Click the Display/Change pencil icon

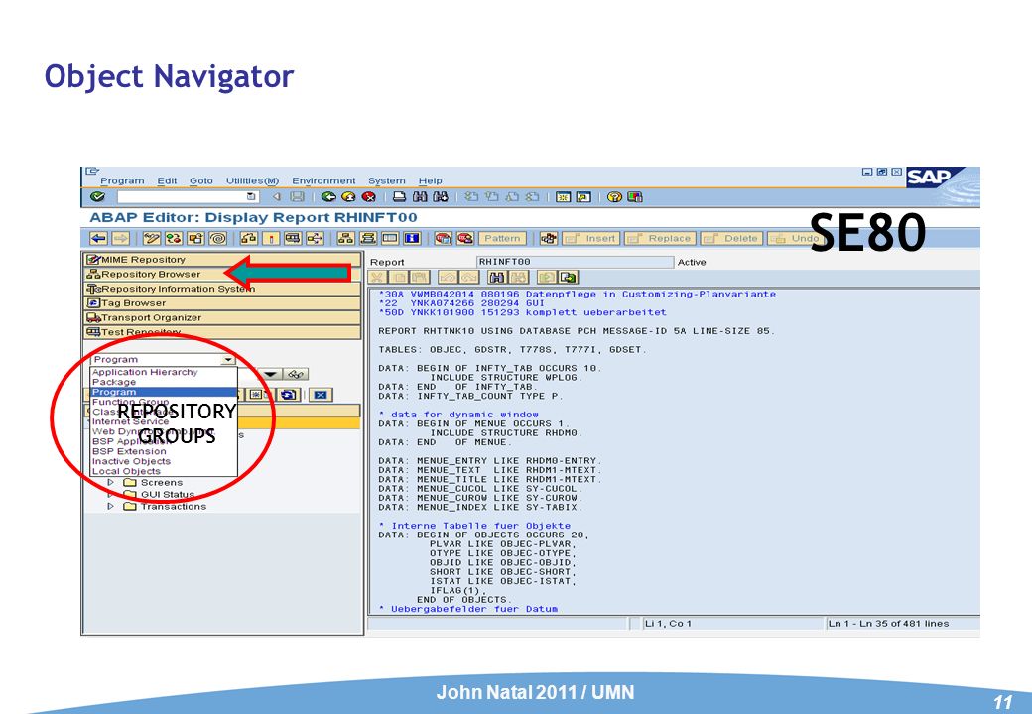coord(152,239)
